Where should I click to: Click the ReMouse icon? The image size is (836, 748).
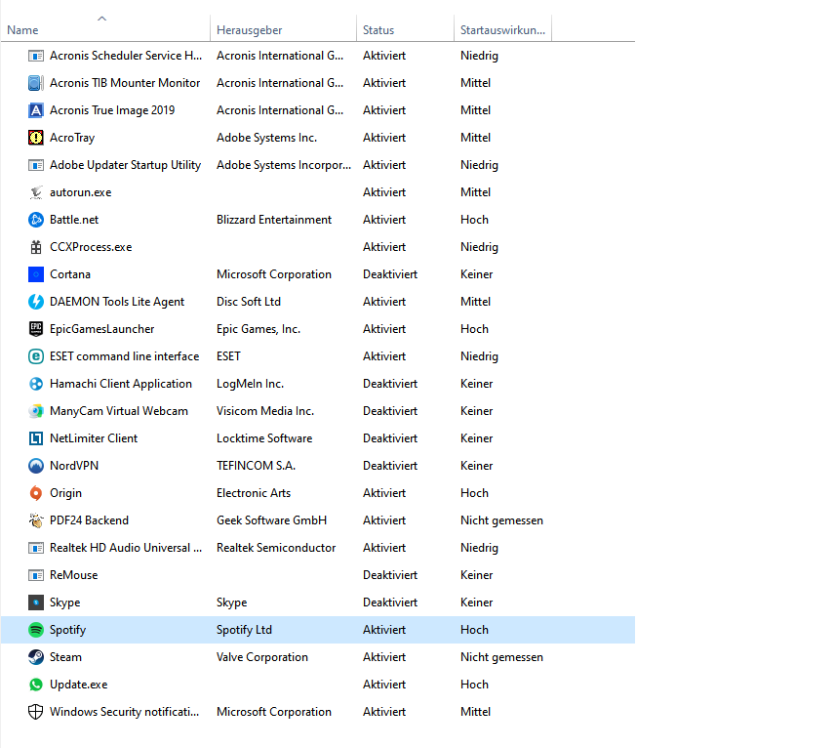coord(36,575)
